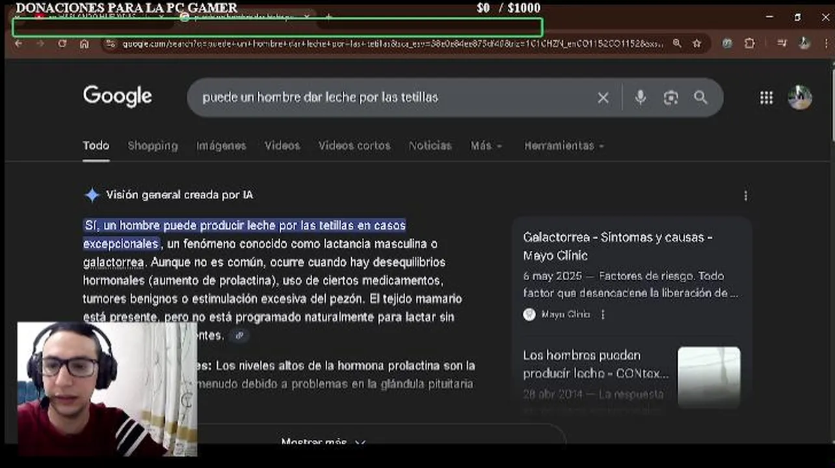The height and width of the screenshot is (468, 835).
Task: Open Galactorrea Síntomas y causas Mayo Clinic link
Action: coord(618,246)
